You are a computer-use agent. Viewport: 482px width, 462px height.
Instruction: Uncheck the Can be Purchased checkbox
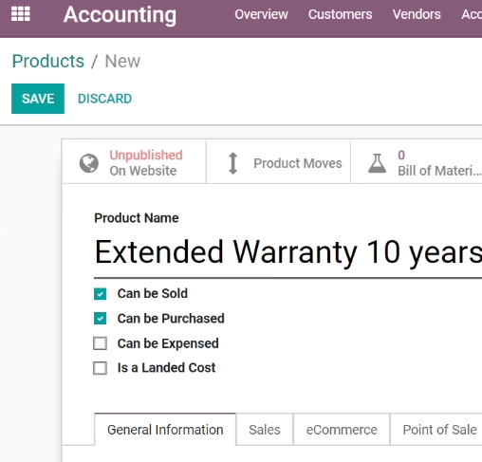[x=100, y=319]
